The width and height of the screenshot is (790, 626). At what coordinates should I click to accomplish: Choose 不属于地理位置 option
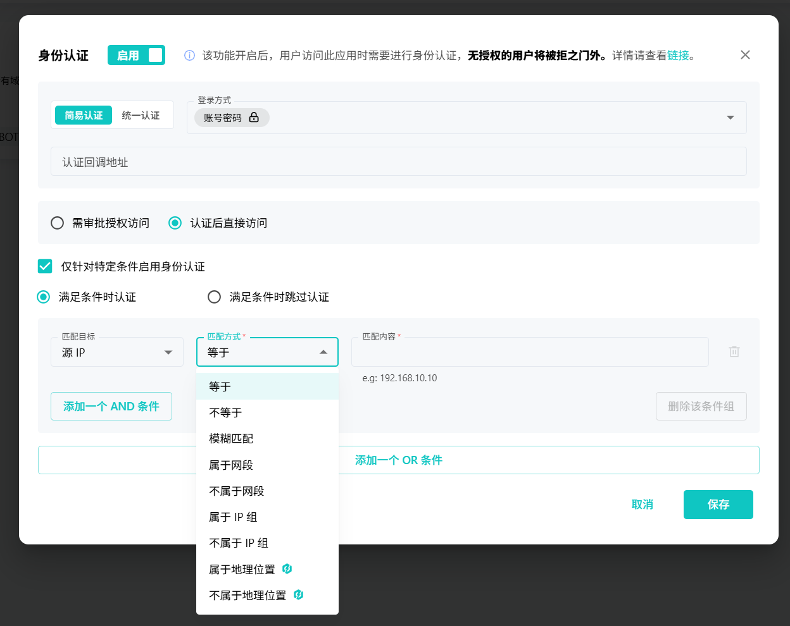pyautogui.click(x=267, y=596)
